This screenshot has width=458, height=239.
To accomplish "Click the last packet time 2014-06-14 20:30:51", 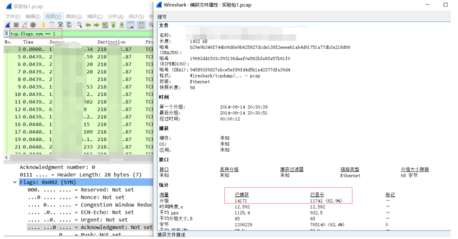I will [244, 113].
